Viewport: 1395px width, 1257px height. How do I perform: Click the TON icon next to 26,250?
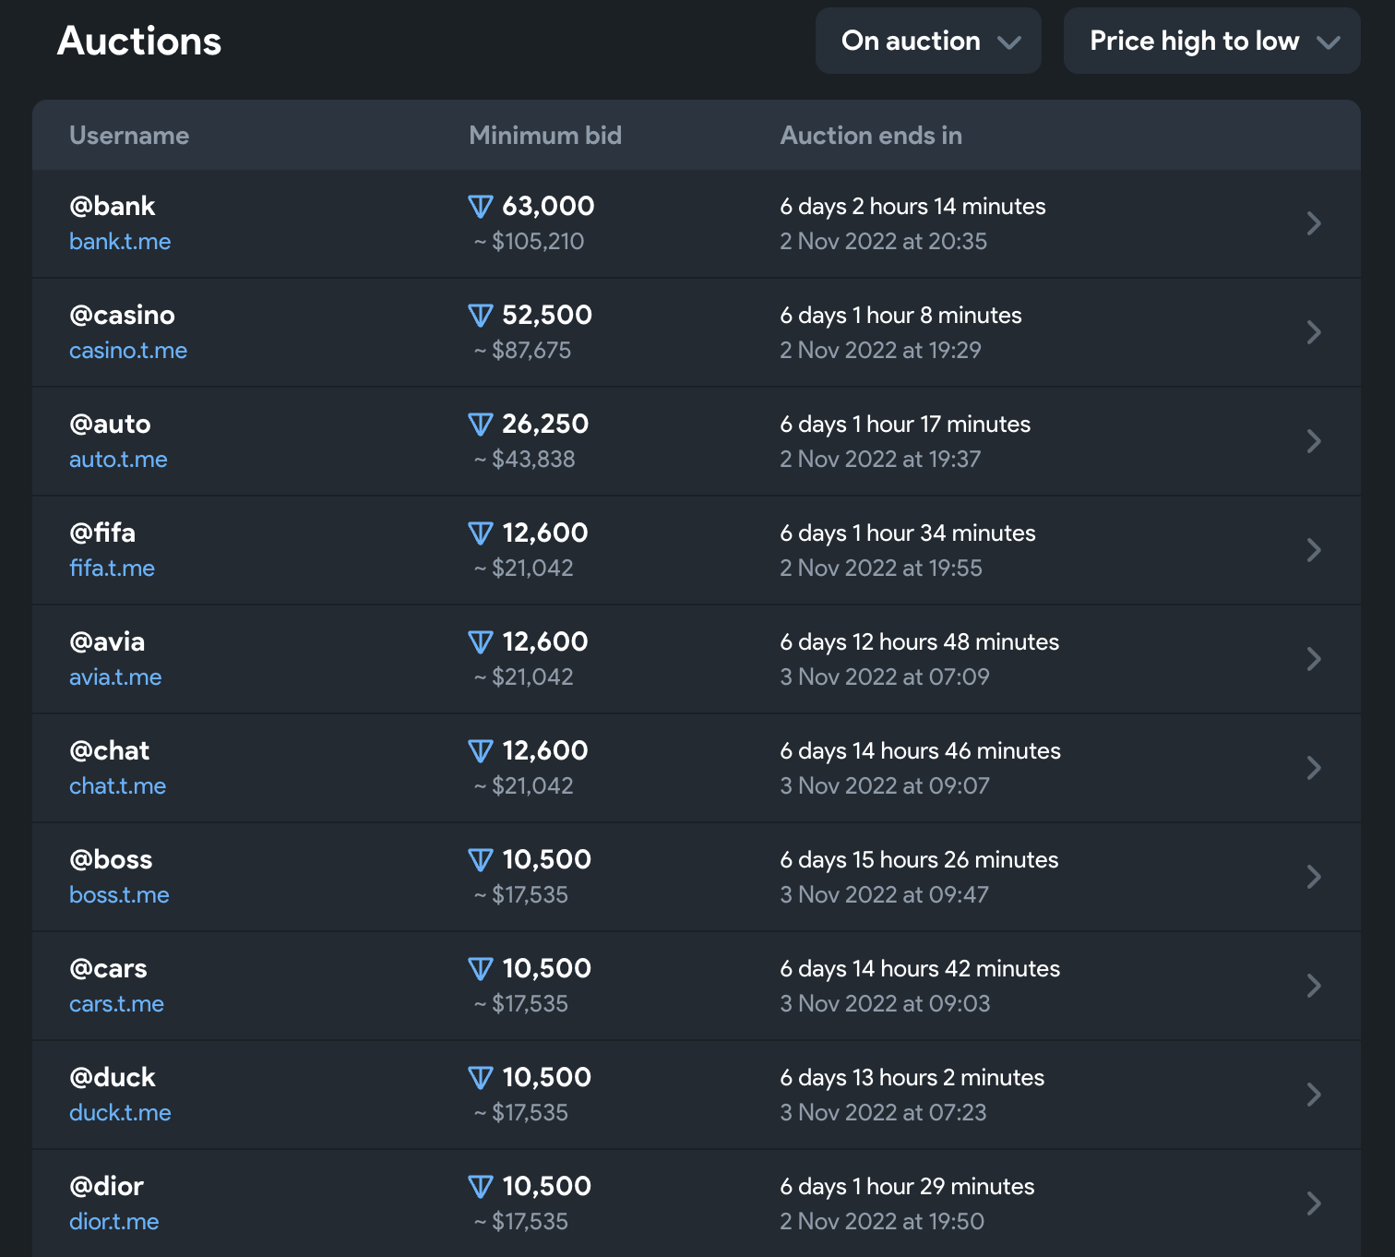point(481,425)
